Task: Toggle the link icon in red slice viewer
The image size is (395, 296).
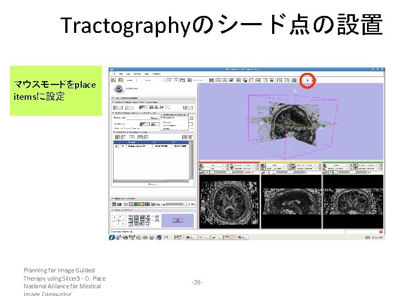Action: tap(201, 173)
